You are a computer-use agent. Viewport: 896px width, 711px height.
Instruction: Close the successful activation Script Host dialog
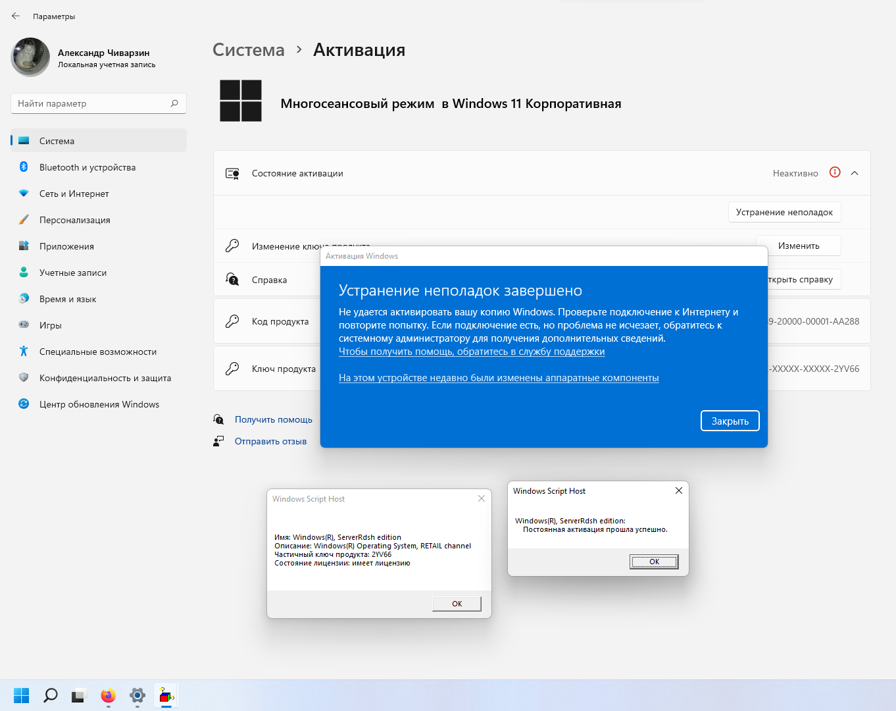pos(679,490)
